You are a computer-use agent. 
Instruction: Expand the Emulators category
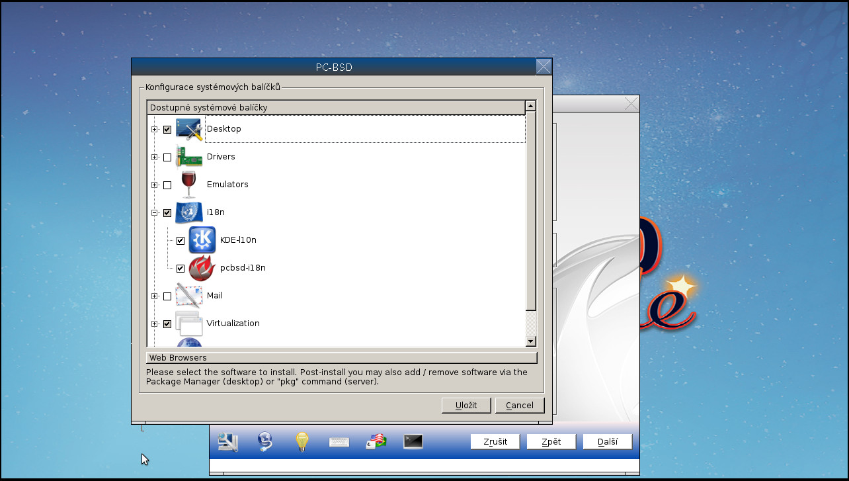(x=154, y=185)
